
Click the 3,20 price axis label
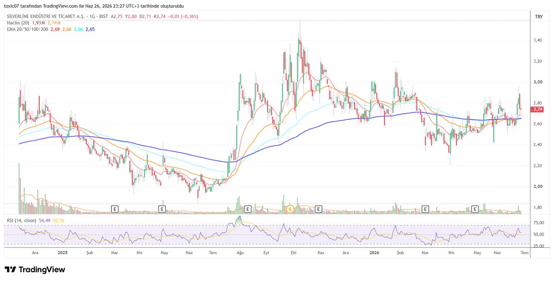[538, 61]
